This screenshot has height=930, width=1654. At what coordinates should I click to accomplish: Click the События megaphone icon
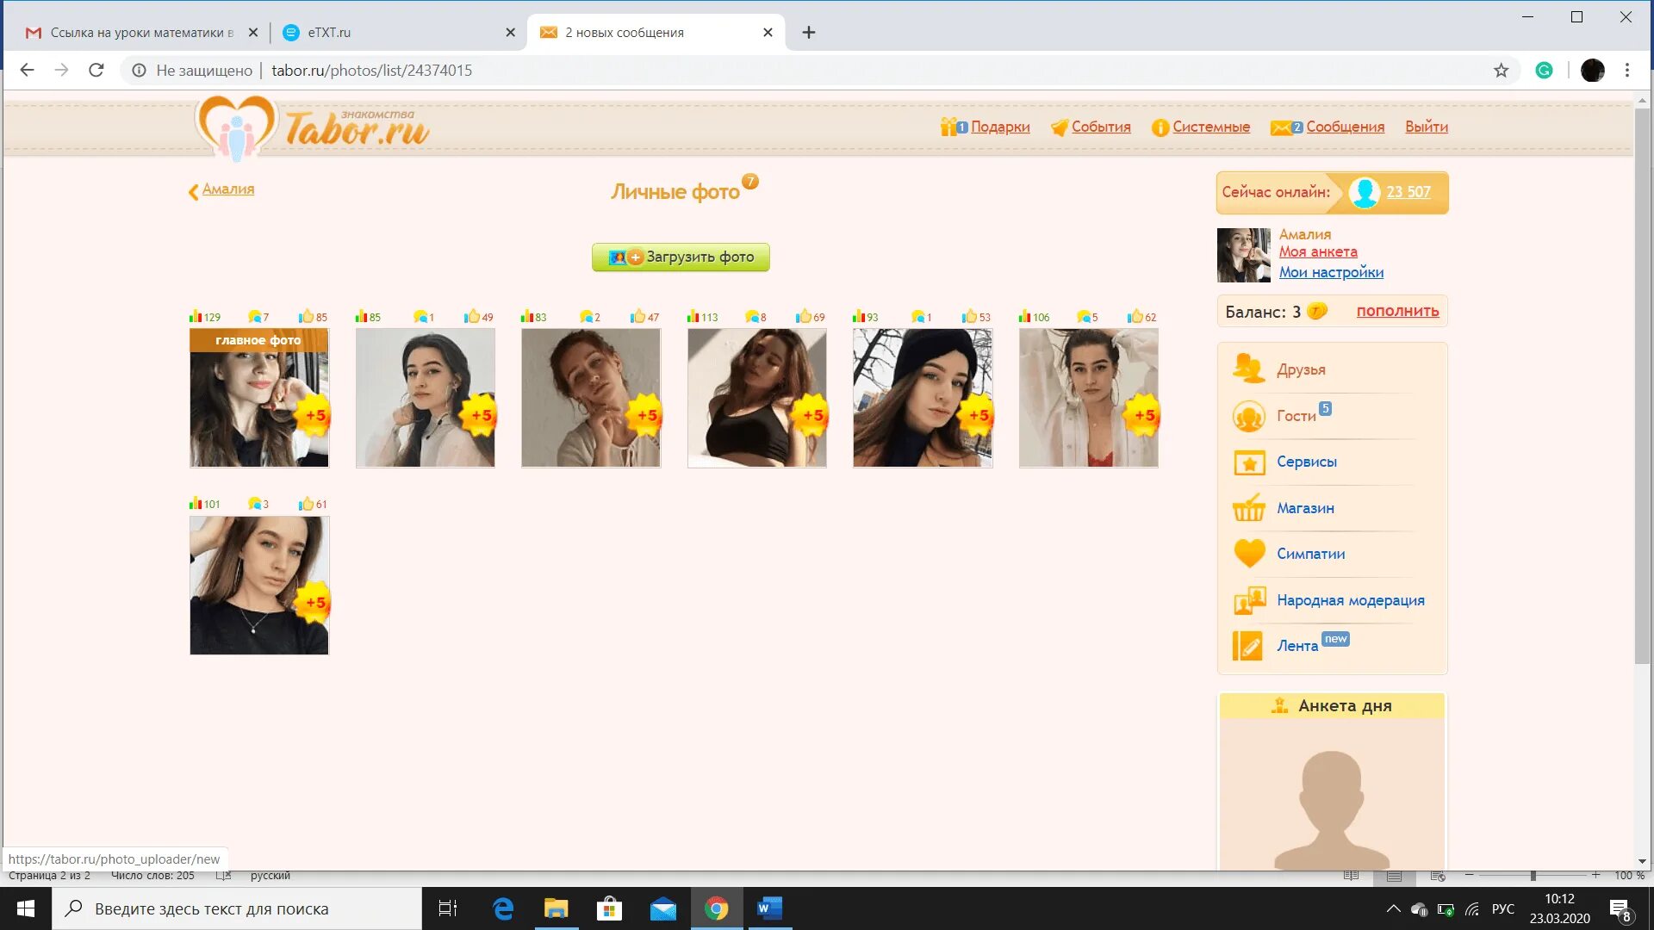[1059, 127]
